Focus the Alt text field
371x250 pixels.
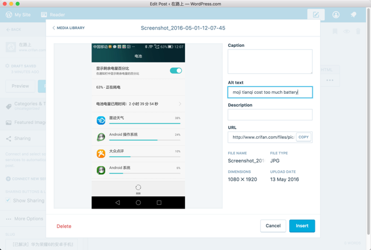click(x=270, y=92)
